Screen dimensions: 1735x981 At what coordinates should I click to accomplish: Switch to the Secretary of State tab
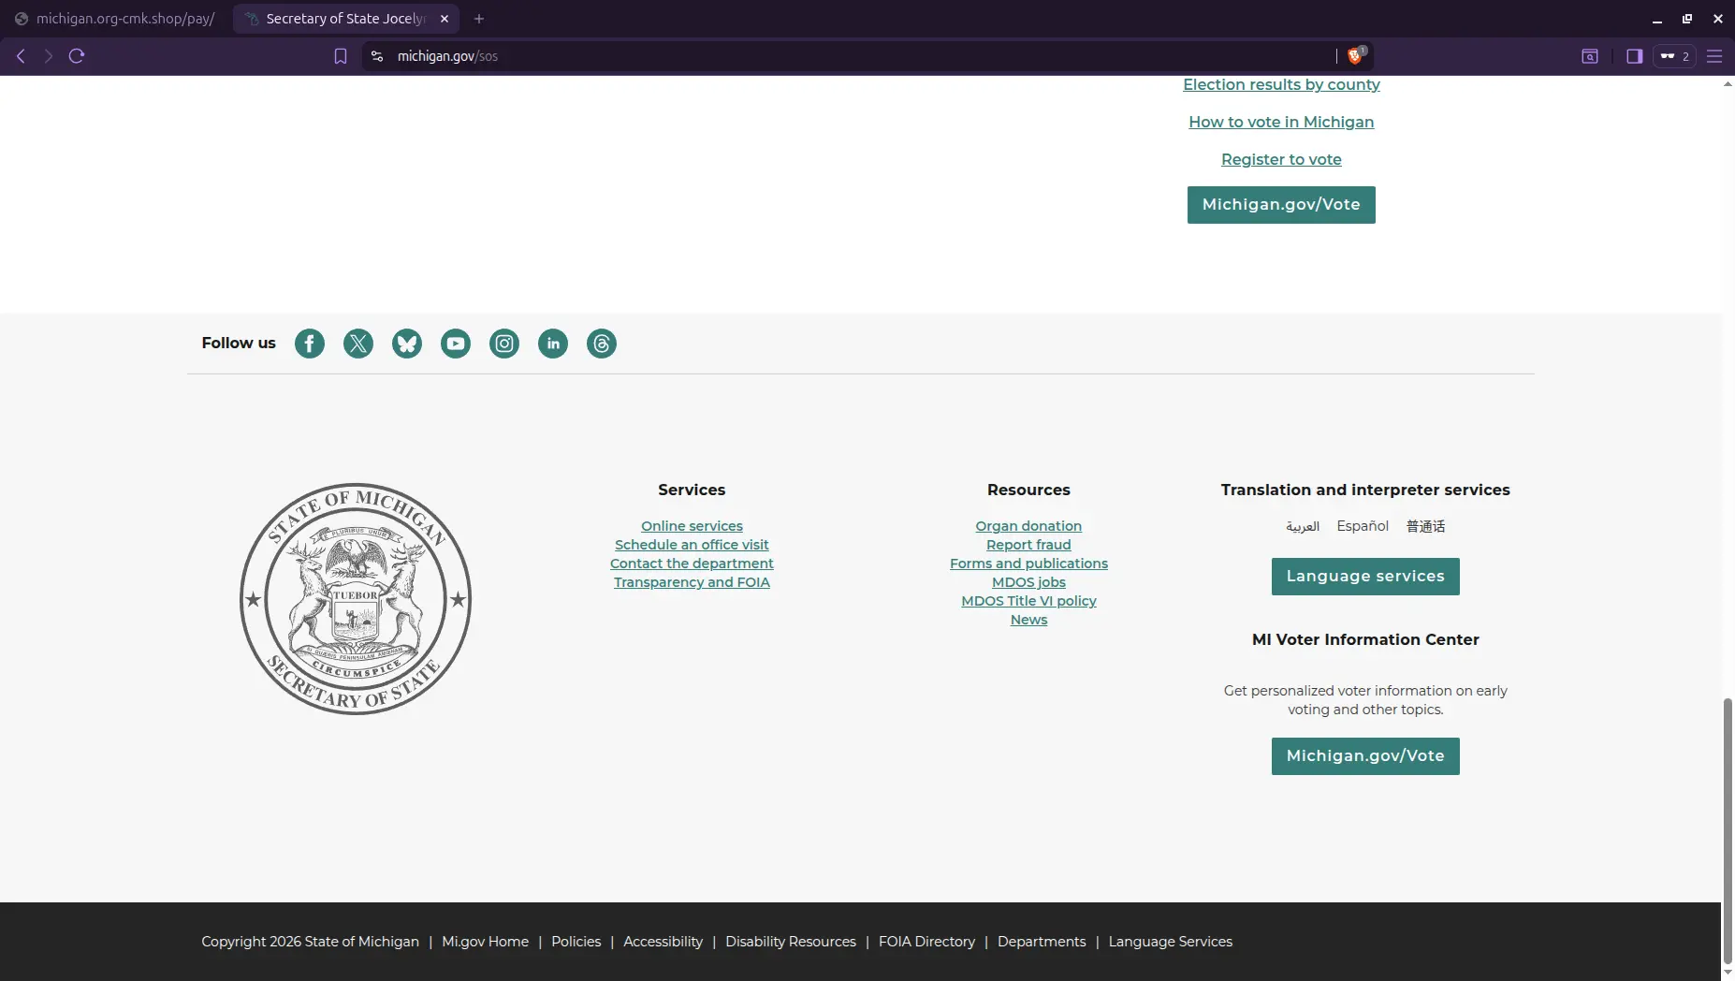click(x=344, y=18)
